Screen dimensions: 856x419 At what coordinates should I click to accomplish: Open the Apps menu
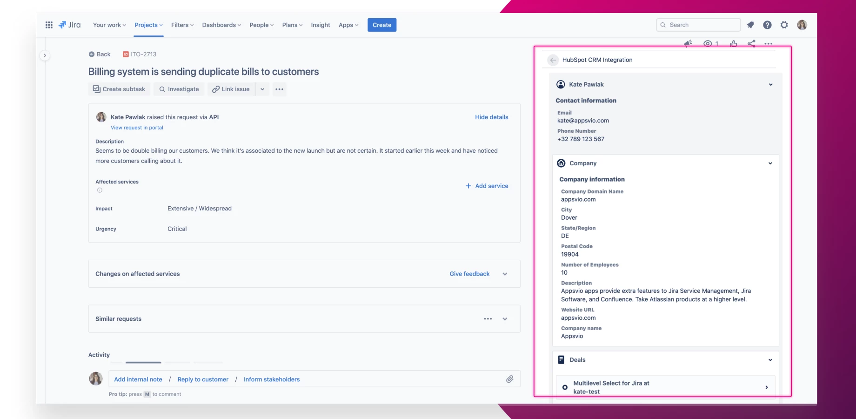coord(348,25)
